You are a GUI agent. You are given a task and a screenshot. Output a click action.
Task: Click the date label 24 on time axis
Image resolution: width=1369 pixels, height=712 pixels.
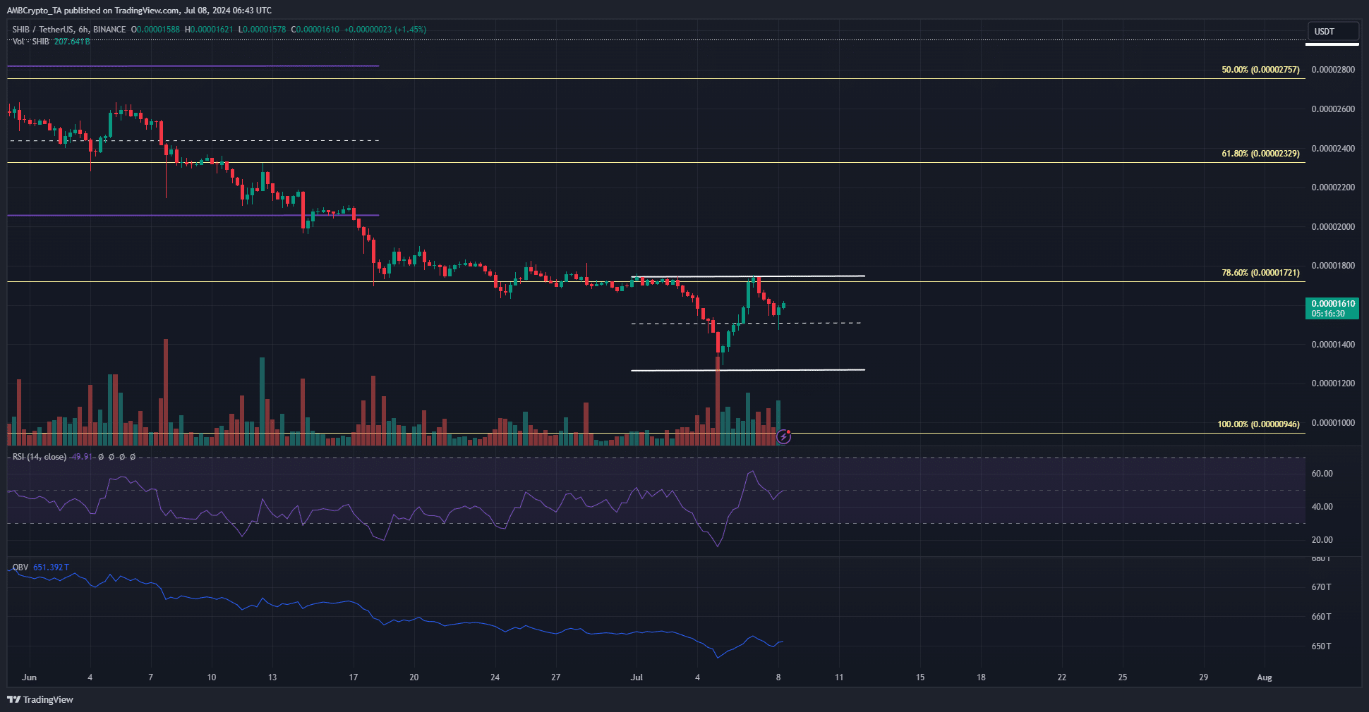pyautogui.click(x=495, y=677)
